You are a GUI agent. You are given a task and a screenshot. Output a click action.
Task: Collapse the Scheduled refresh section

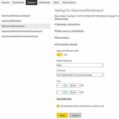[66, 44]
